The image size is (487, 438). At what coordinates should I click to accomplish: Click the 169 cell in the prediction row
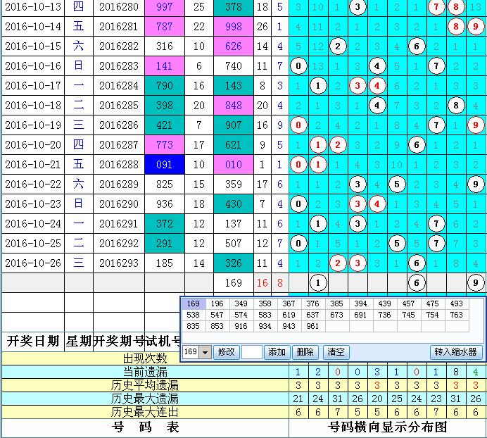point(234,283)
